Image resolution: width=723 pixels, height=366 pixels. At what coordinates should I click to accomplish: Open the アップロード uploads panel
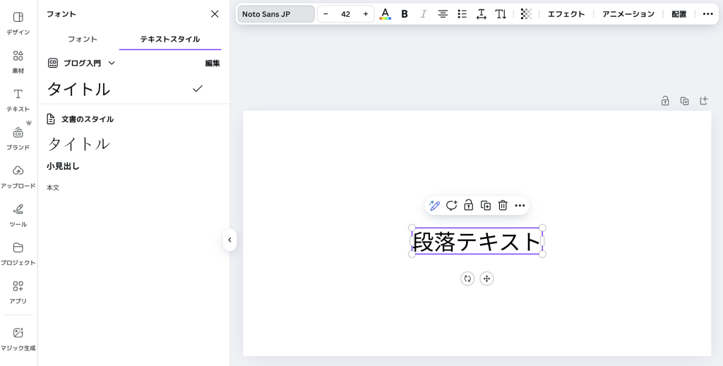[x=18, y=176]
